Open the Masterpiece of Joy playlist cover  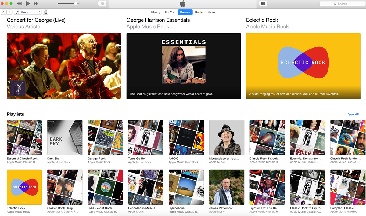click(227, 137)
